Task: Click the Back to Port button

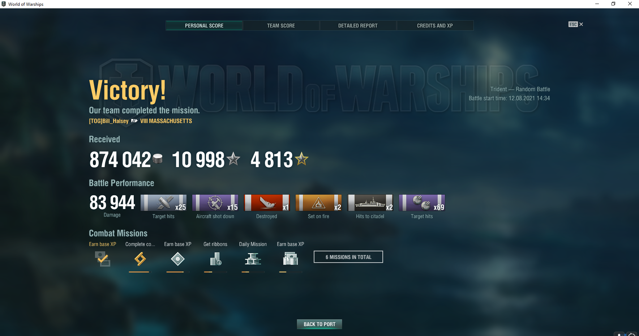Action: click(x=319, y=324)
